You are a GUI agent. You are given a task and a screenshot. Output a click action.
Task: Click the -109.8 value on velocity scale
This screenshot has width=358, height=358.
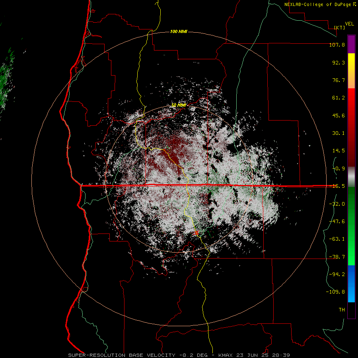coord(335,292)
